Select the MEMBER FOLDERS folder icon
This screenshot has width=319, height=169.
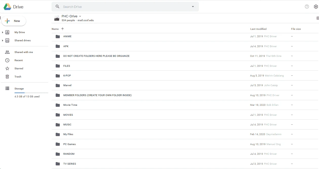coord(58,95)
